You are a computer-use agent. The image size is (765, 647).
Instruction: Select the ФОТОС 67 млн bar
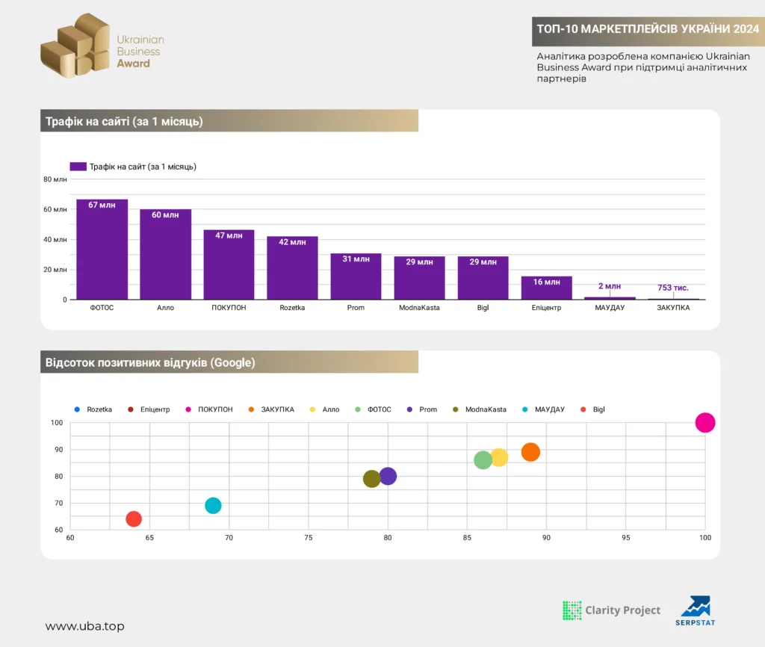[x=102, y=250]
